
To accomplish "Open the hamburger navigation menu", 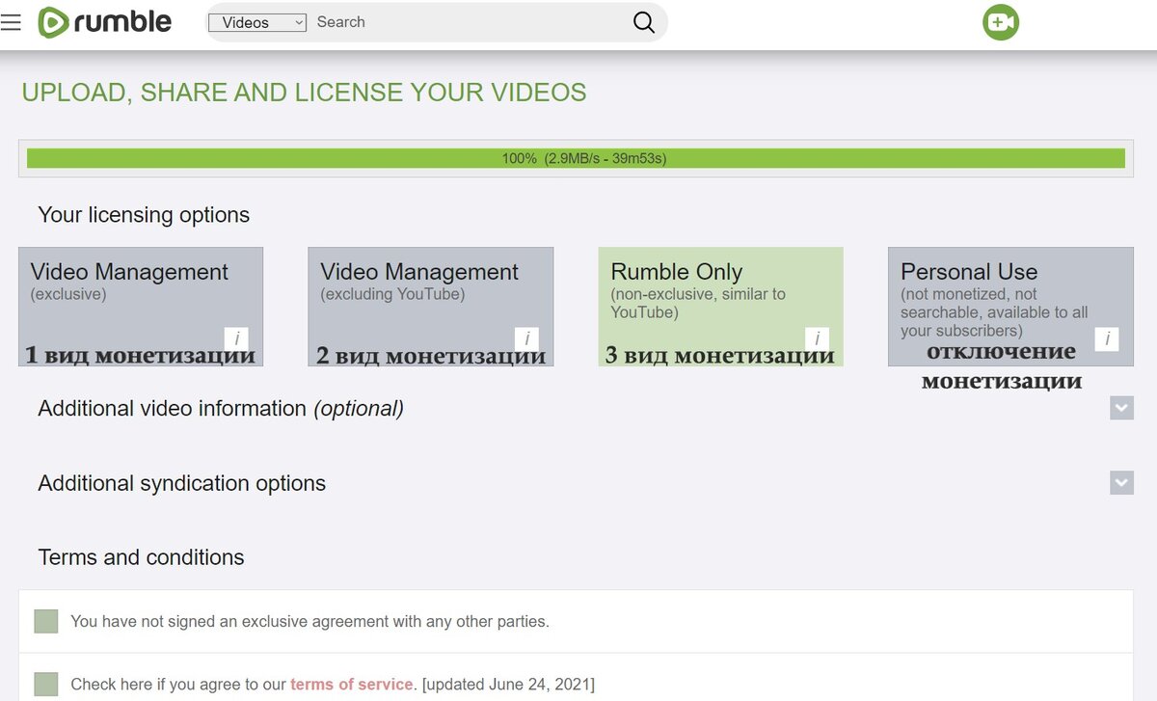I will 11,22.
